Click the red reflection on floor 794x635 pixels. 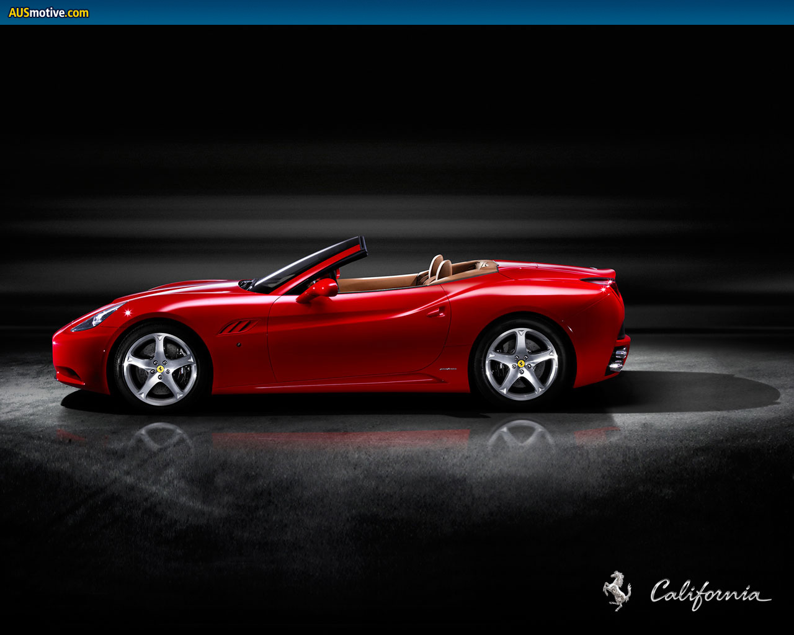(340, 439)
